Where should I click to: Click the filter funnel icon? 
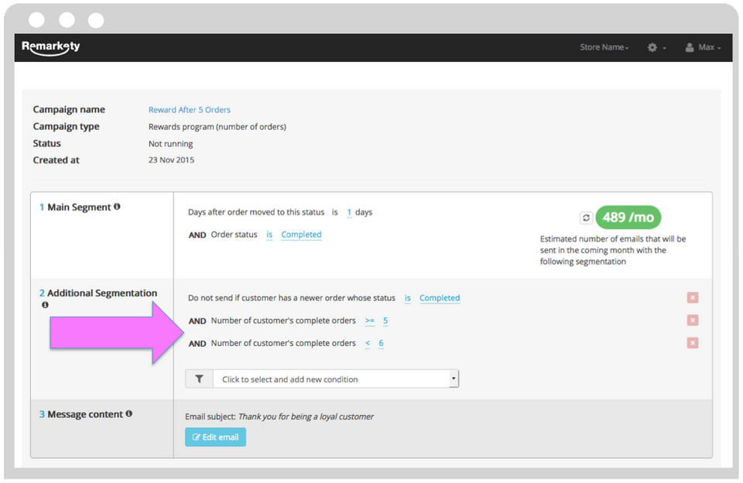[199, 379]
